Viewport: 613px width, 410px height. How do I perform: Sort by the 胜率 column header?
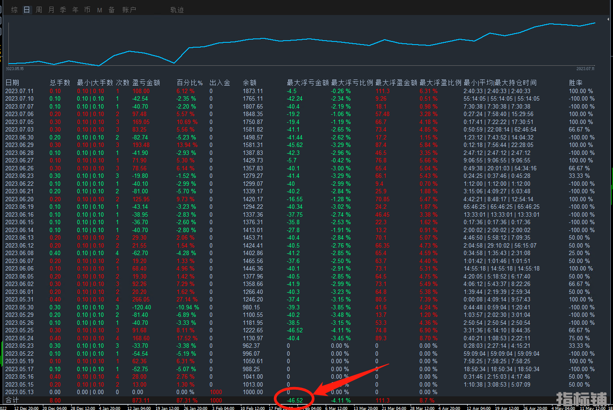click(x=575, y=83)
